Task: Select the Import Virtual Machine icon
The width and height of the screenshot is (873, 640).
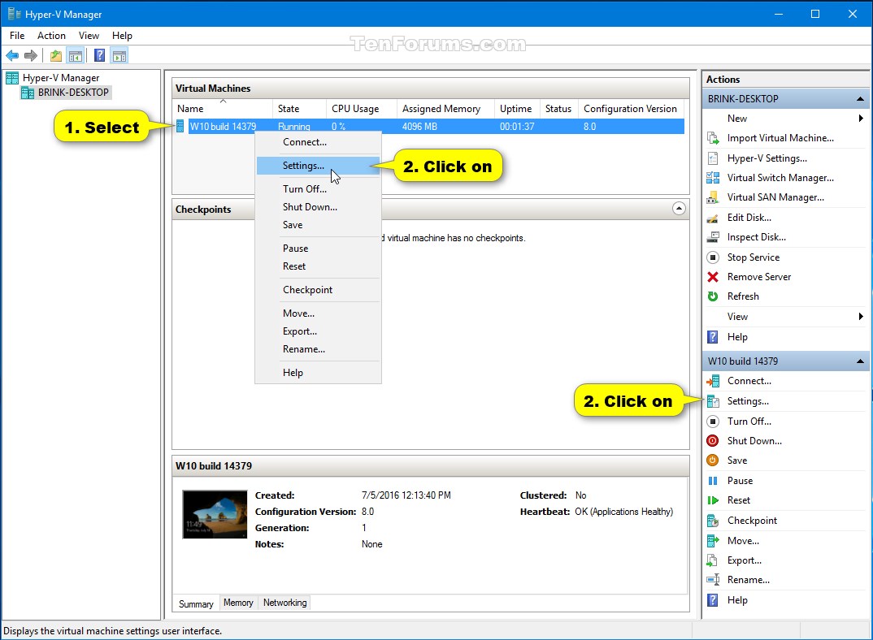Action: pyautogui.click(x=713, y=138)
